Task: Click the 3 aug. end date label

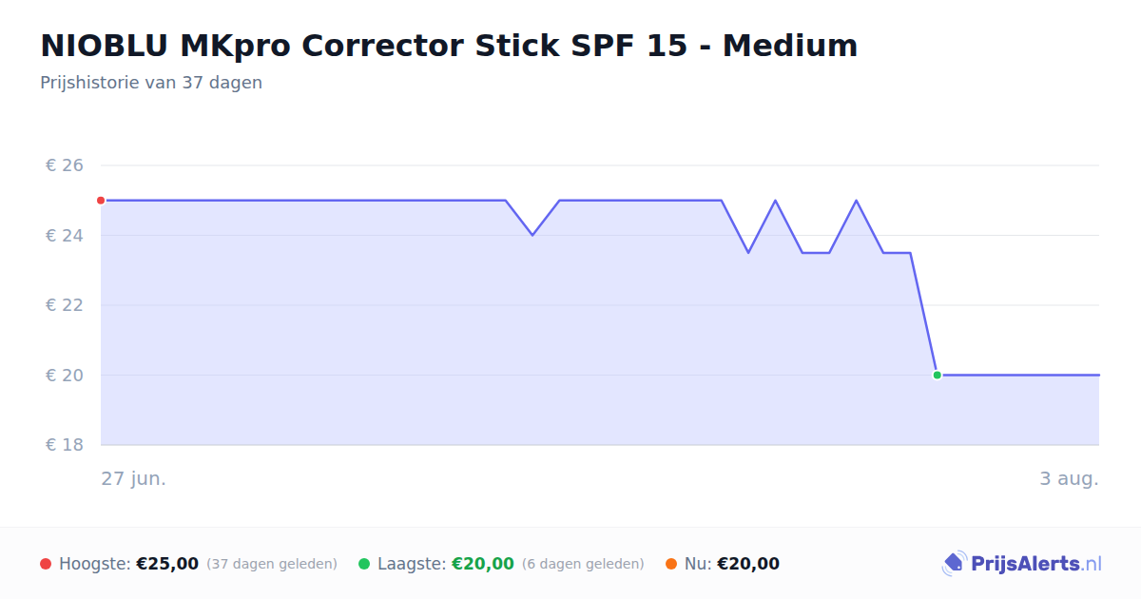Action: (x=1069, y=478)
